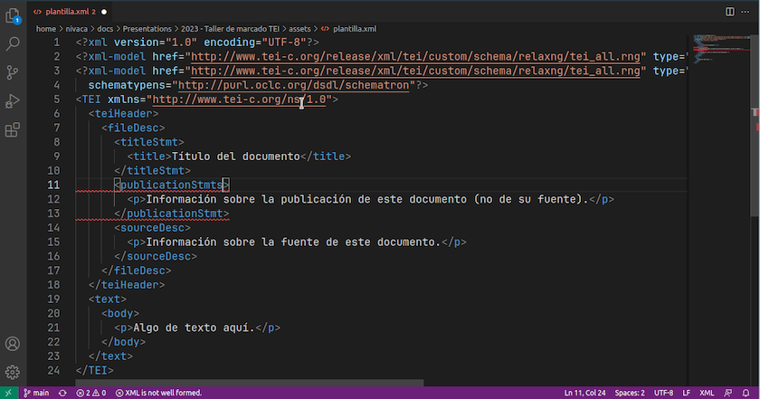Click the 'assets' breadcrumb folder
Screen dimensions: 760x399
tap(296, 28)
